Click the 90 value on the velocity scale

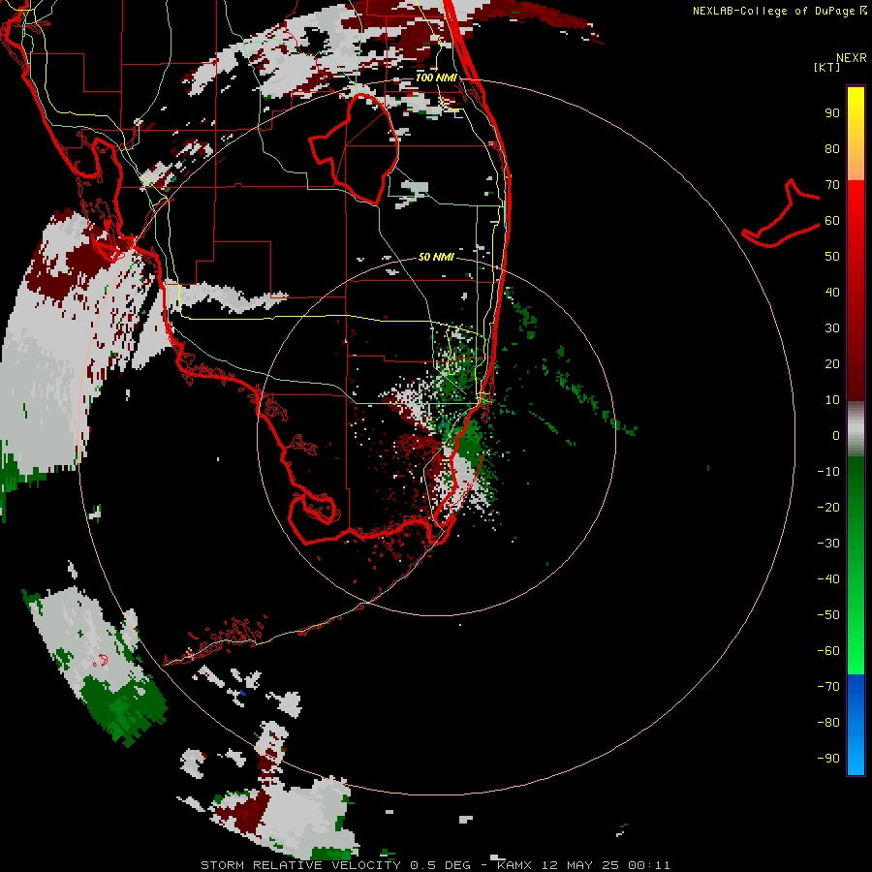[832, 113]
